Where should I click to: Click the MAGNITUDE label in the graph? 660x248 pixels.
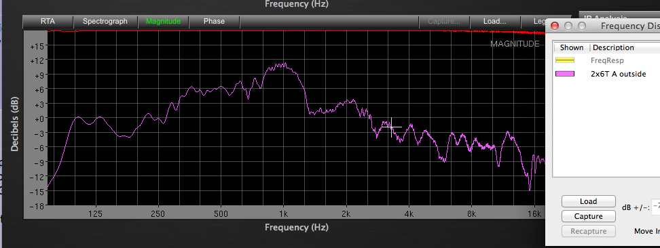tap(515, 44)
